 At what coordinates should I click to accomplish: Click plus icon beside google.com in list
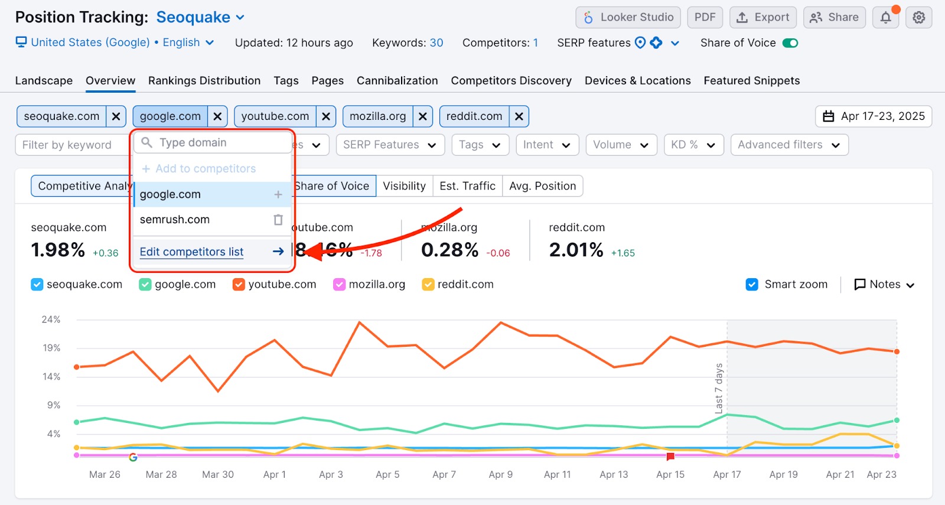coord(278,194)
